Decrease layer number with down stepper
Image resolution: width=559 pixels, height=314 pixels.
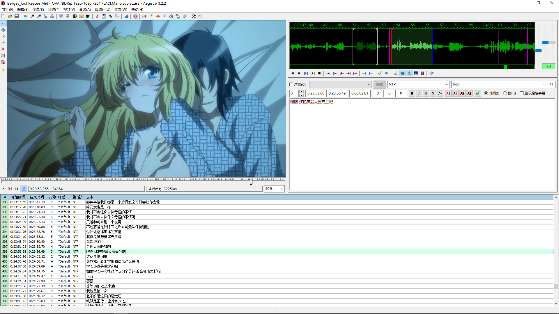301,95
